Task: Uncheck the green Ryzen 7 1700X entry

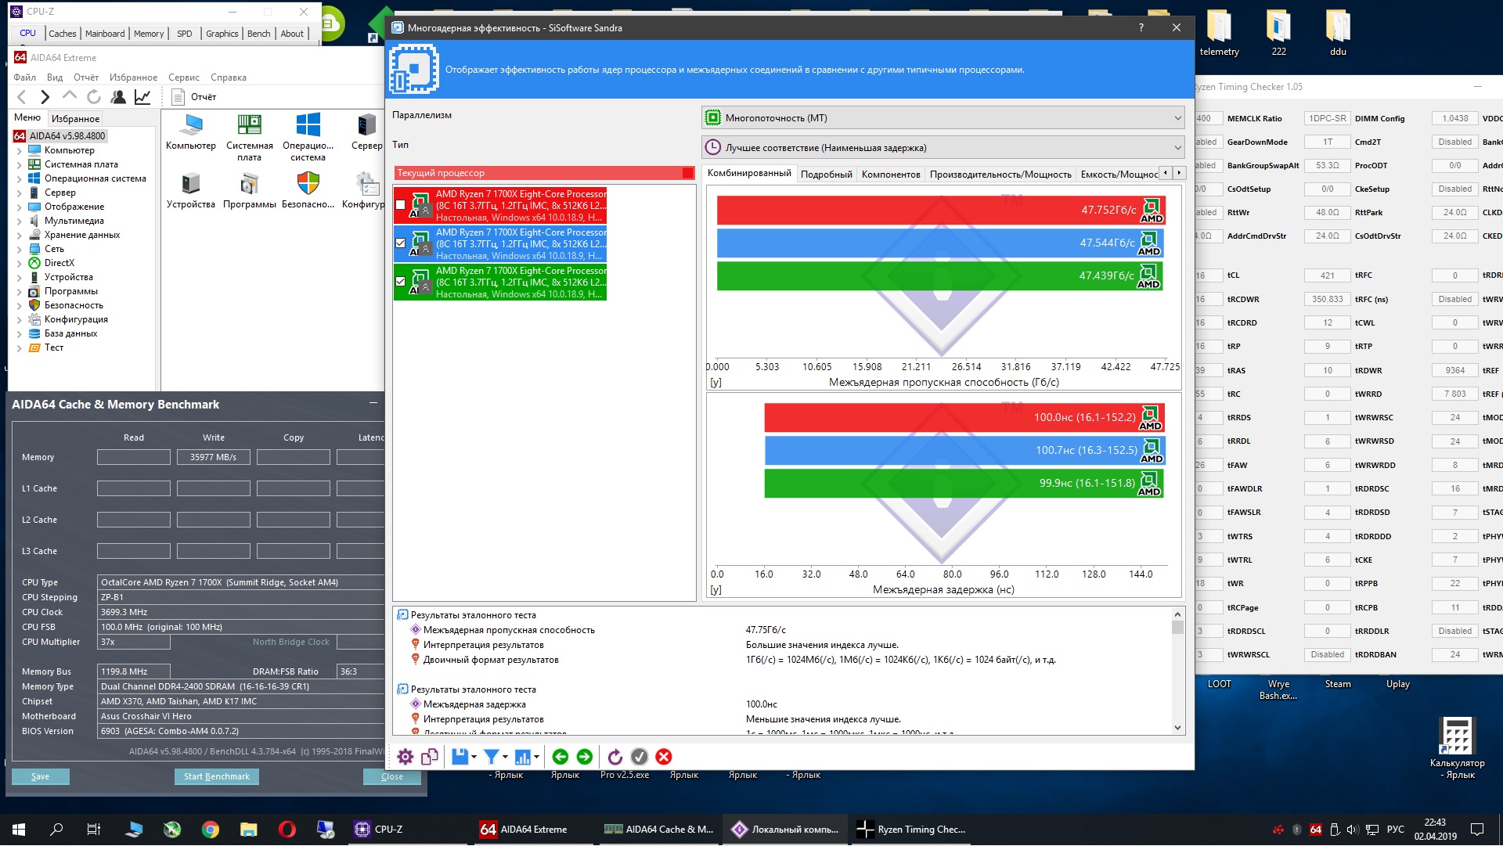Action: [x=401, y=282]
